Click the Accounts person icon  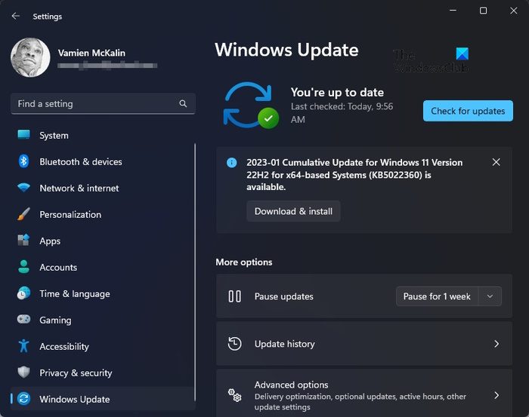[23, 266]
